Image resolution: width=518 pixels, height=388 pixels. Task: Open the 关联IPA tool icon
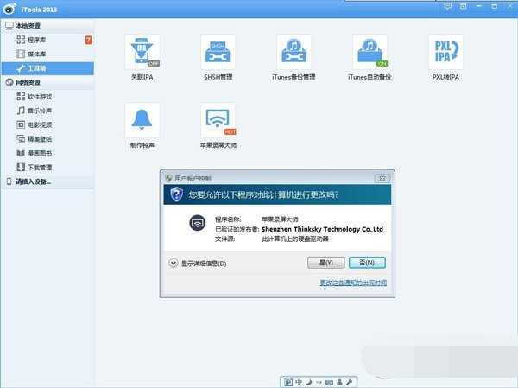pyautogui.click(x=142, y=52)
